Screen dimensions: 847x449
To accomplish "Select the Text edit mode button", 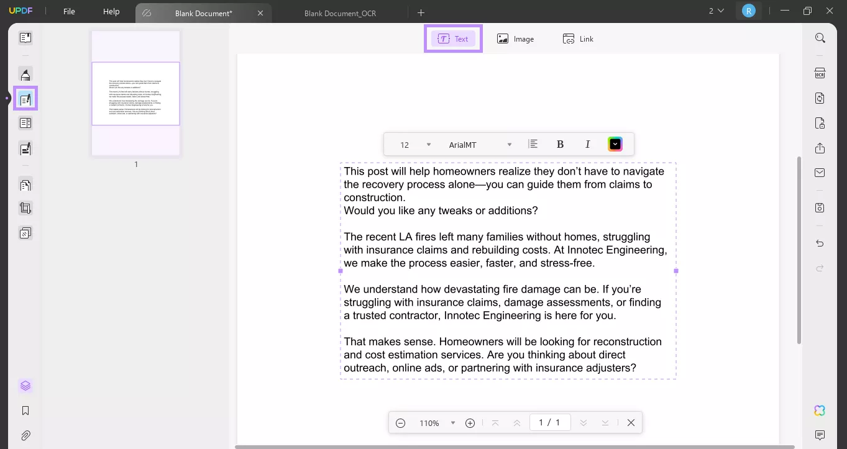I will click(x=453, y=39).
